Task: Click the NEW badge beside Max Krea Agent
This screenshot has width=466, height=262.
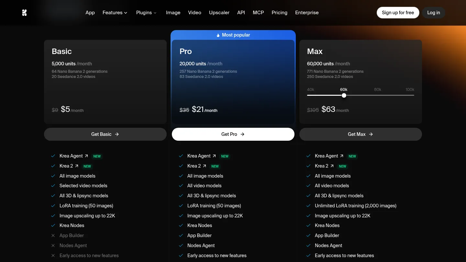Action: pyautogui.click(x=352, y=156)
